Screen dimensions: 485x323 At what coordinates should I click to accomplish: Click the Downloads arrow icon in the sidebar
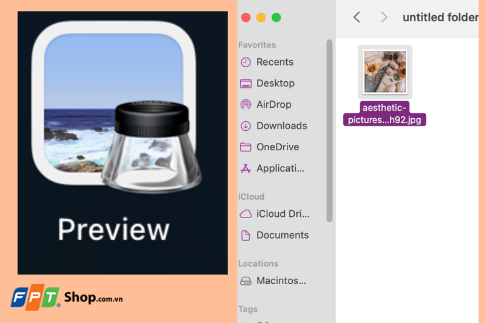(246, 126)
